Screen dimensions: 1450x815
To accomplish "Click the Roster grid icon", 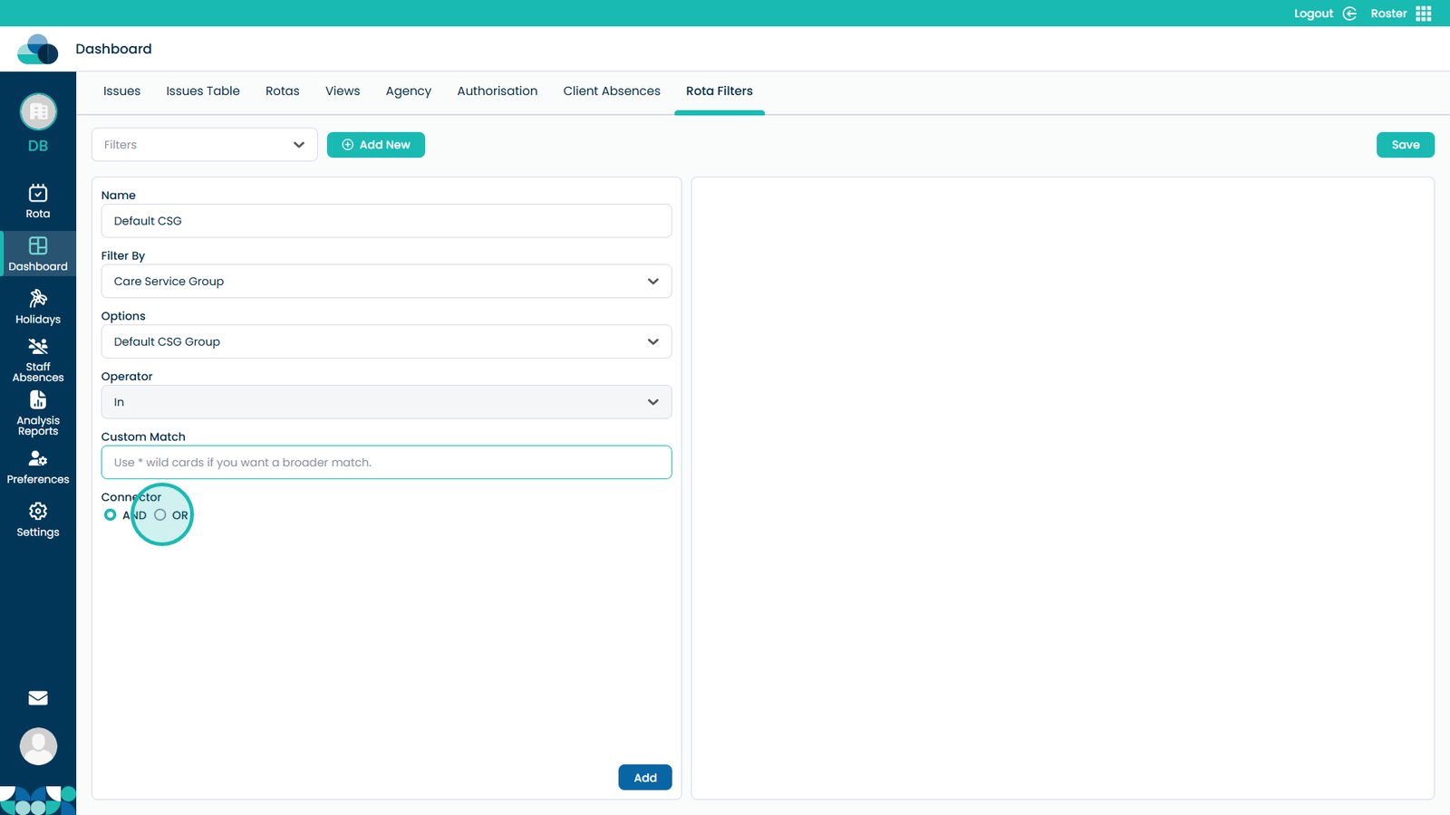I will (1424, 14).
